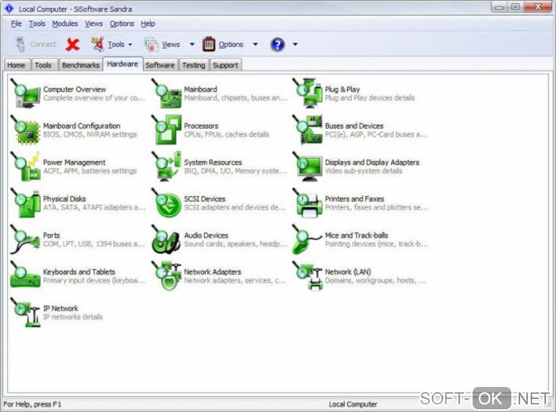Select the Network (LAN) icon
Viewport: 556px width, 412px height.
click(x=307, y=276)
